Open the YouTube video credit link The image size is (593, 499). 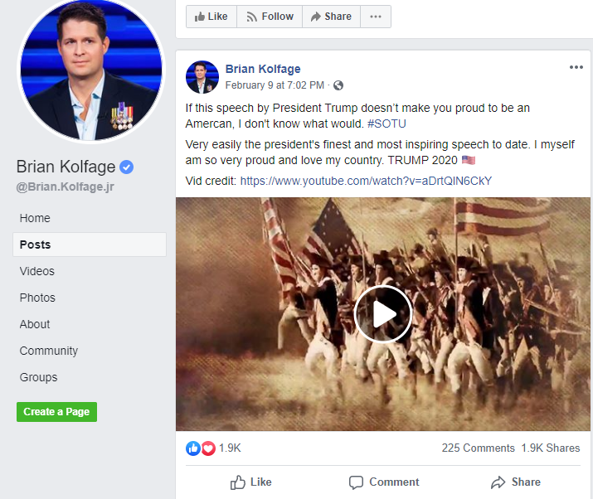(x=366, y=180)
